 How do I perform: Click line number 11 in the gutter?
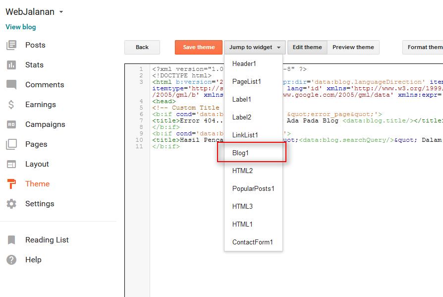[x=139, y=146]
